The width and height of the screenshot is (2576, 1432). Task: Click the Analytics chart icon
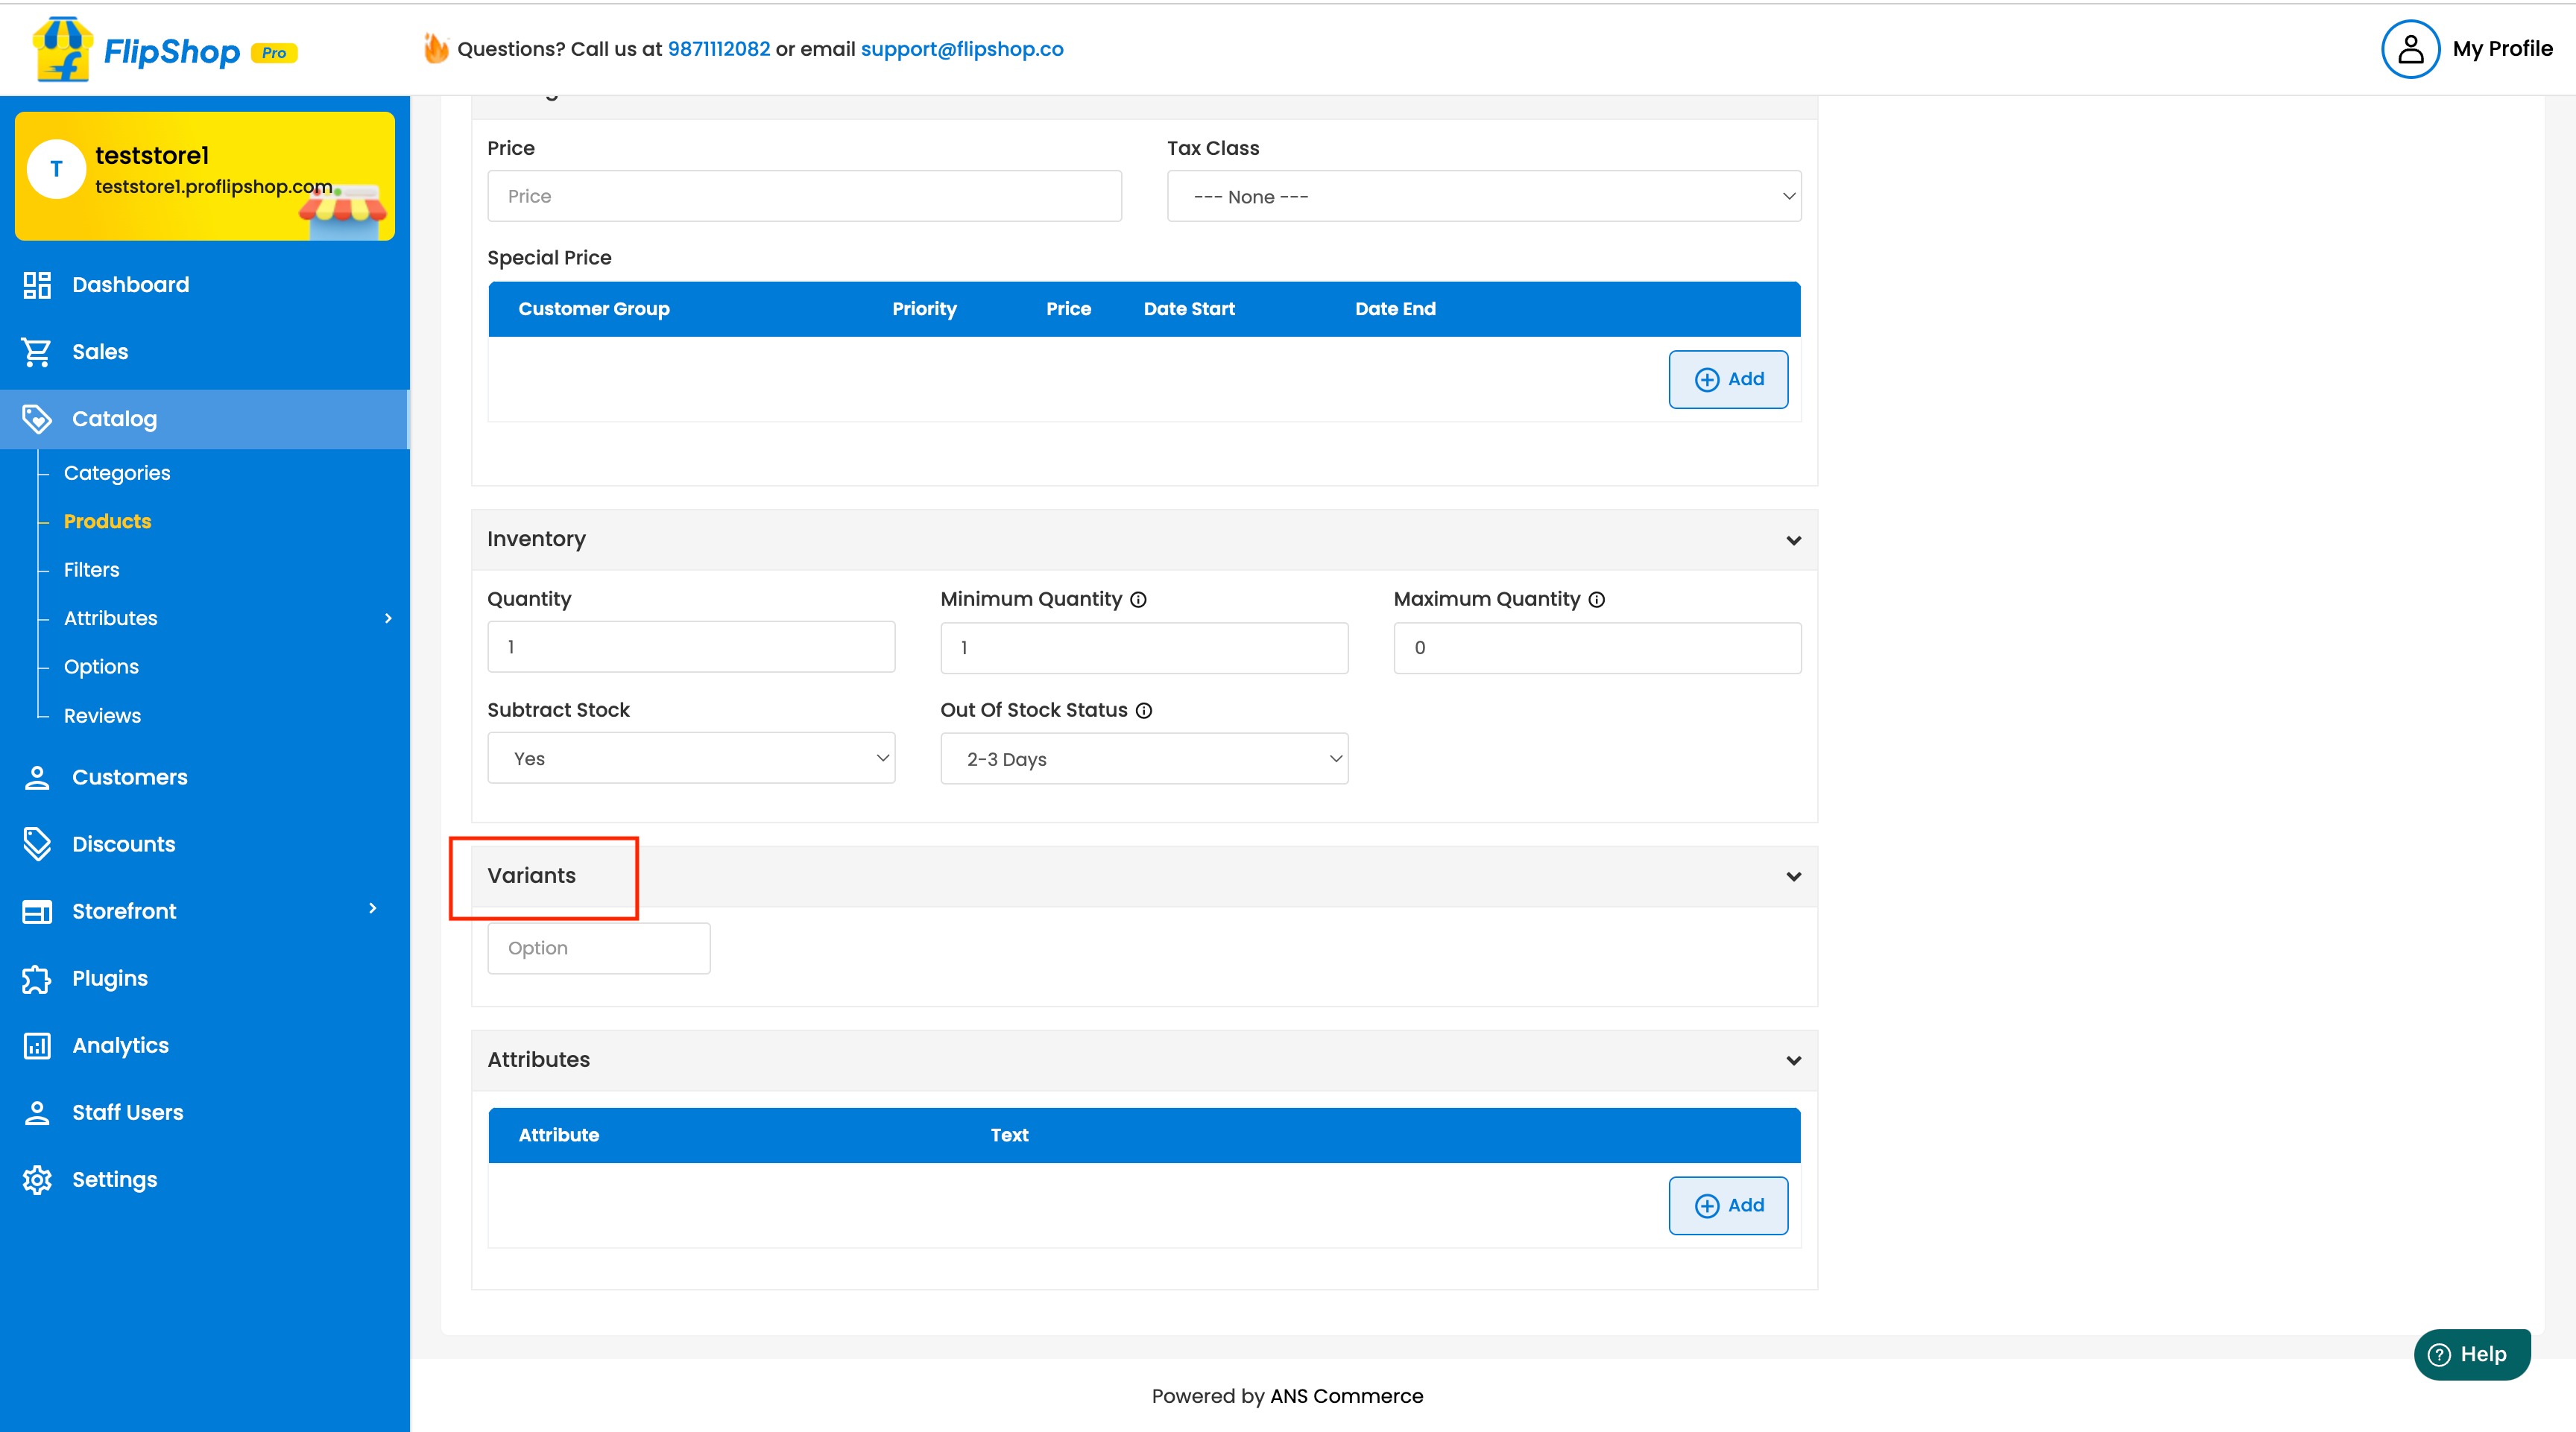click(37, 1045)
